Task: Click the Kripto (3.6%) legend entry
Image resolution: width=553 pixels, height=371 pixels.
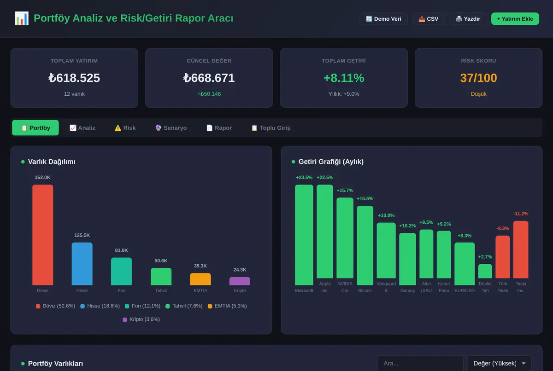Action: 141,319
